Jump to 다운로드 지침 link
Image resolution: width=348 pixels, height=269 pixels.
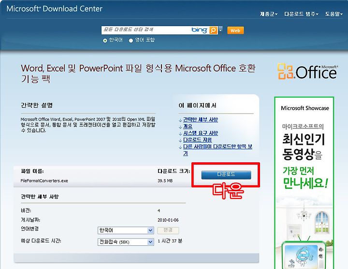197,140
